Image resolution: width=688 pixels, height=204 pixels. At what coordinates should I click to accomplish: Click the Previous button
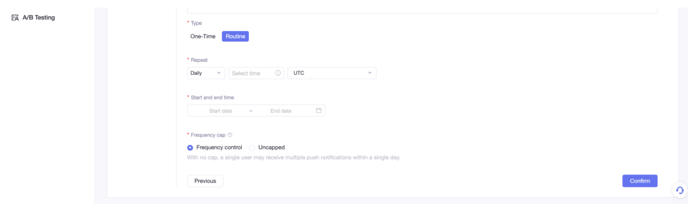tap(205, 181)
